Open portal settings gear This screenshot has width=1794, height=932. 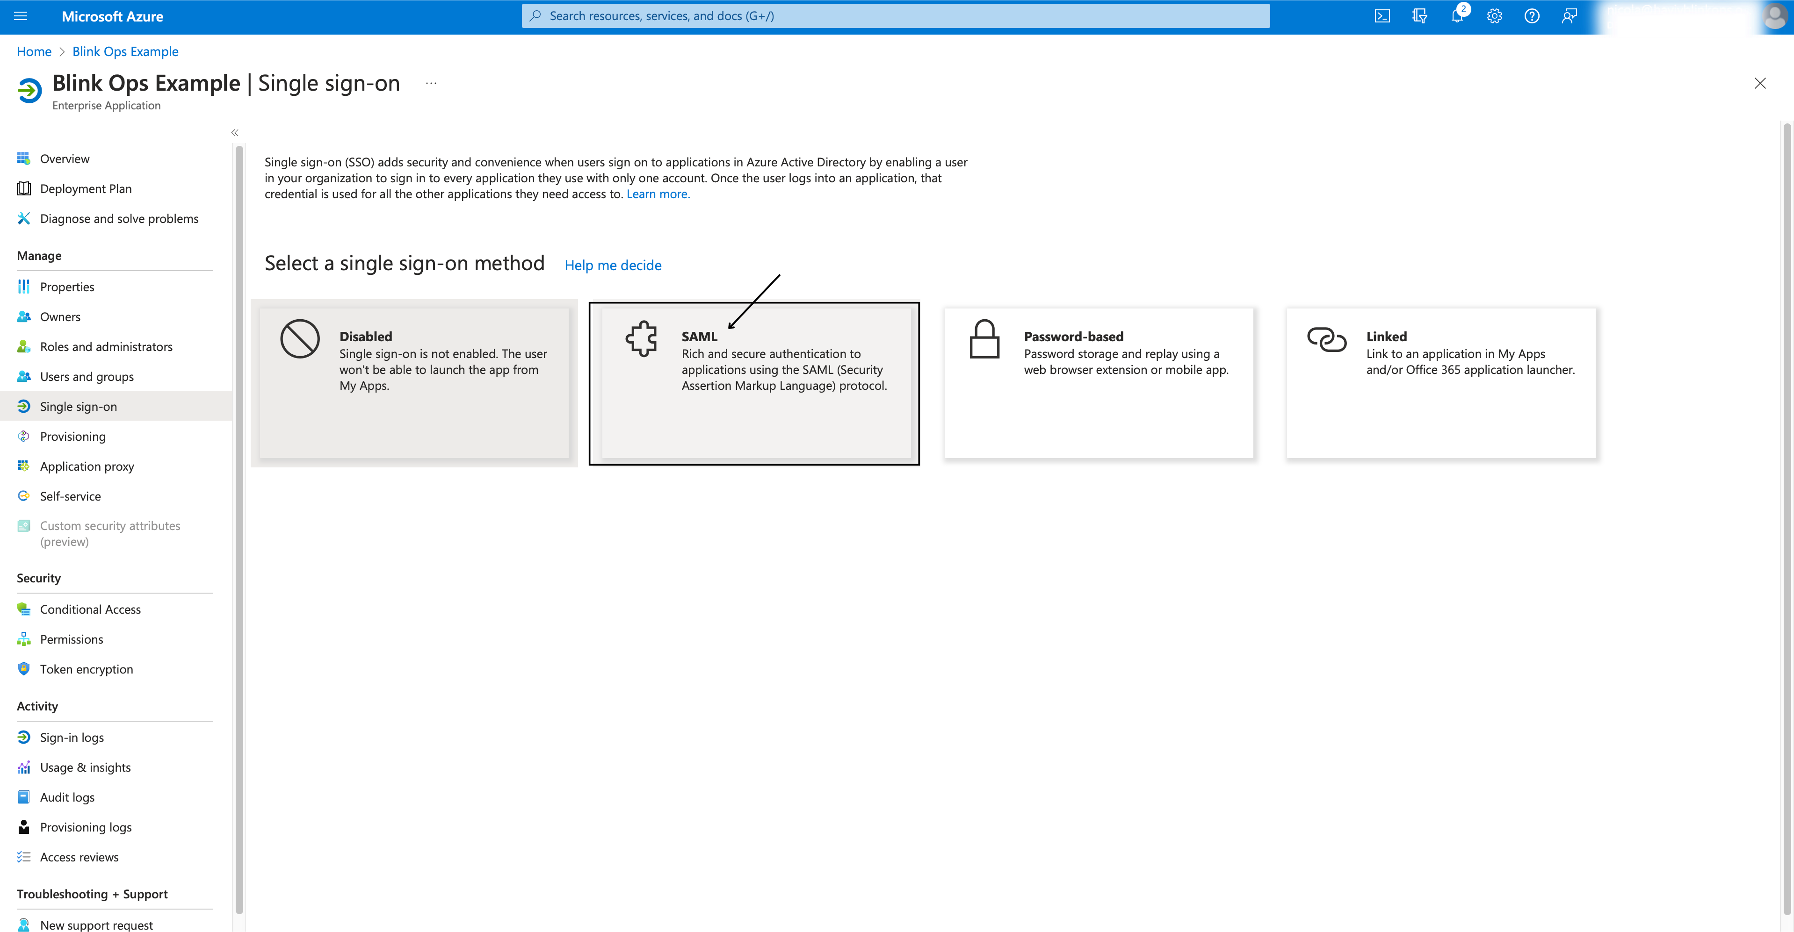coord(1495,16)
